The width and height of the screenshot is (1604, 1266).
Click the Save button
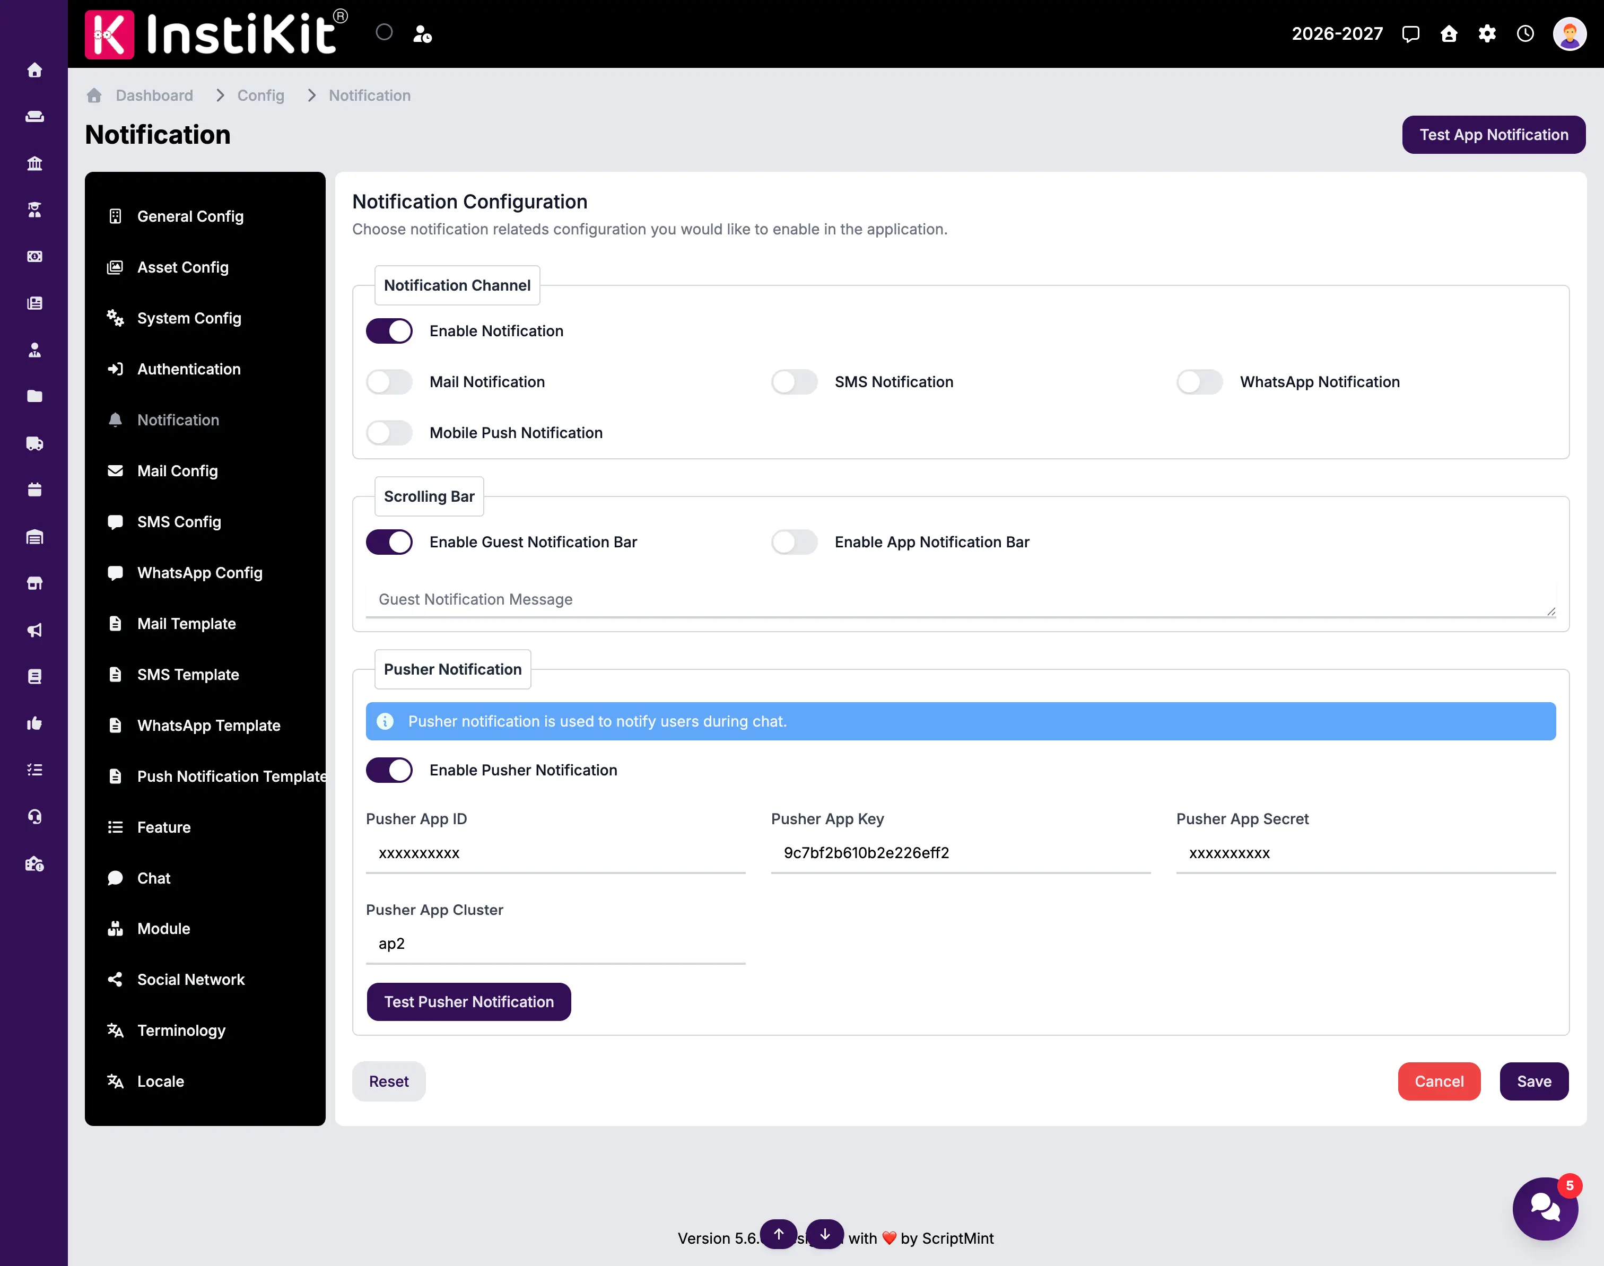[1533, 1081]
